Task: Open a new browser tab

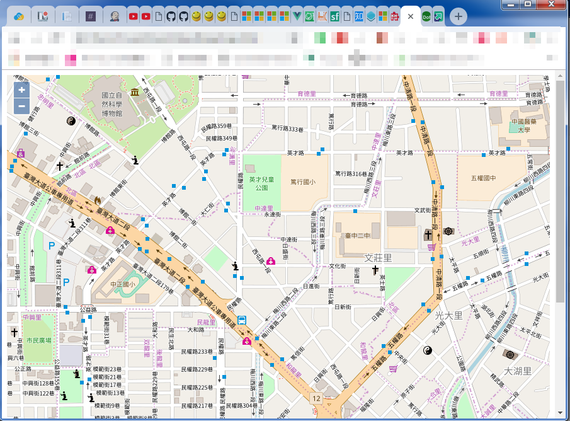Action: point(459,16)
